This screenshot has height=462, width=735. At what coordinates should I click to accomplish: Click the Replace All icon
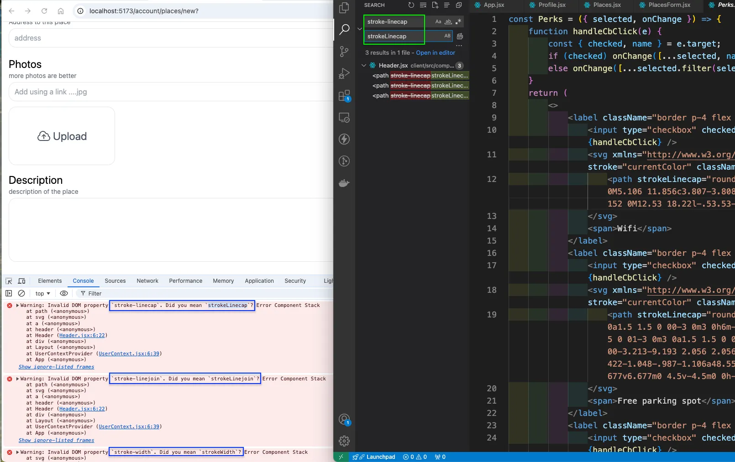click(460, 36)
